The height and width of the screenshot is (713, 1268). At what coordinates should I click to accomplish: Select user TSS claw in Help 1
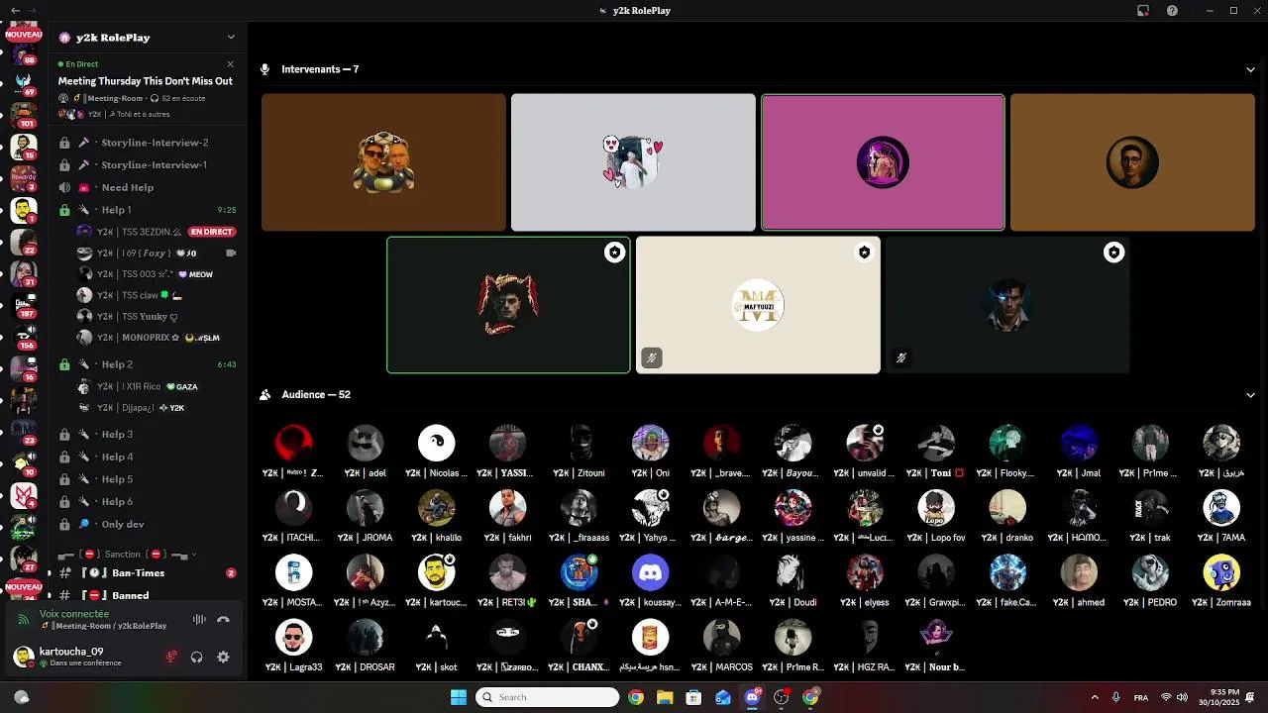coord(157,295)
